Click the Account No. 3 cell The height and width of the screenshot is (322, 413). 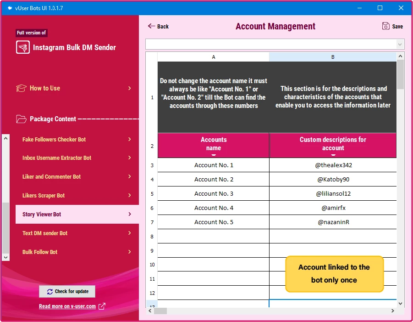(x=213, y=194)
